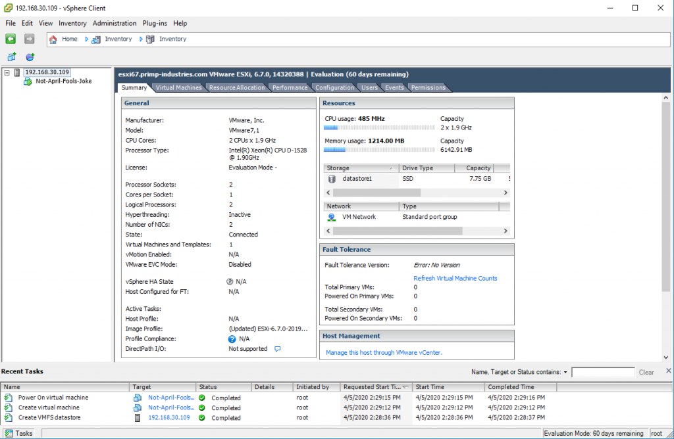Screen dimensions: 674x439
Task: Click the datastore1 disk icon
Action: coord(332,179)
